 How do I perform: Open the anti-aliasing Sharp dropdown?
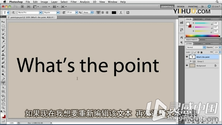(x=88, y=12)
